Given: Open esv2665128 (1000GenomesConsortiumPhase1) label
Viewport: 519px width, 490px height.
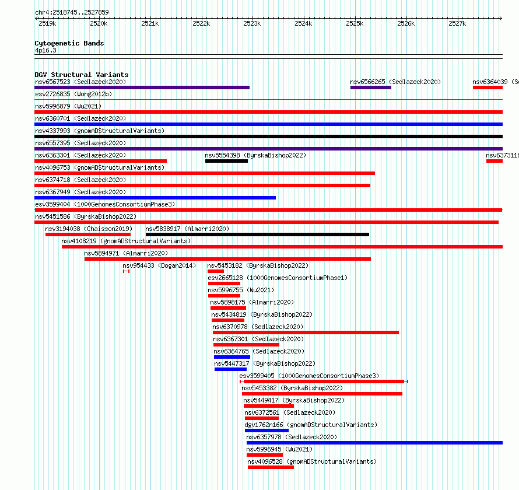Looking at the screenshot, I should click(x=278, y=278).
